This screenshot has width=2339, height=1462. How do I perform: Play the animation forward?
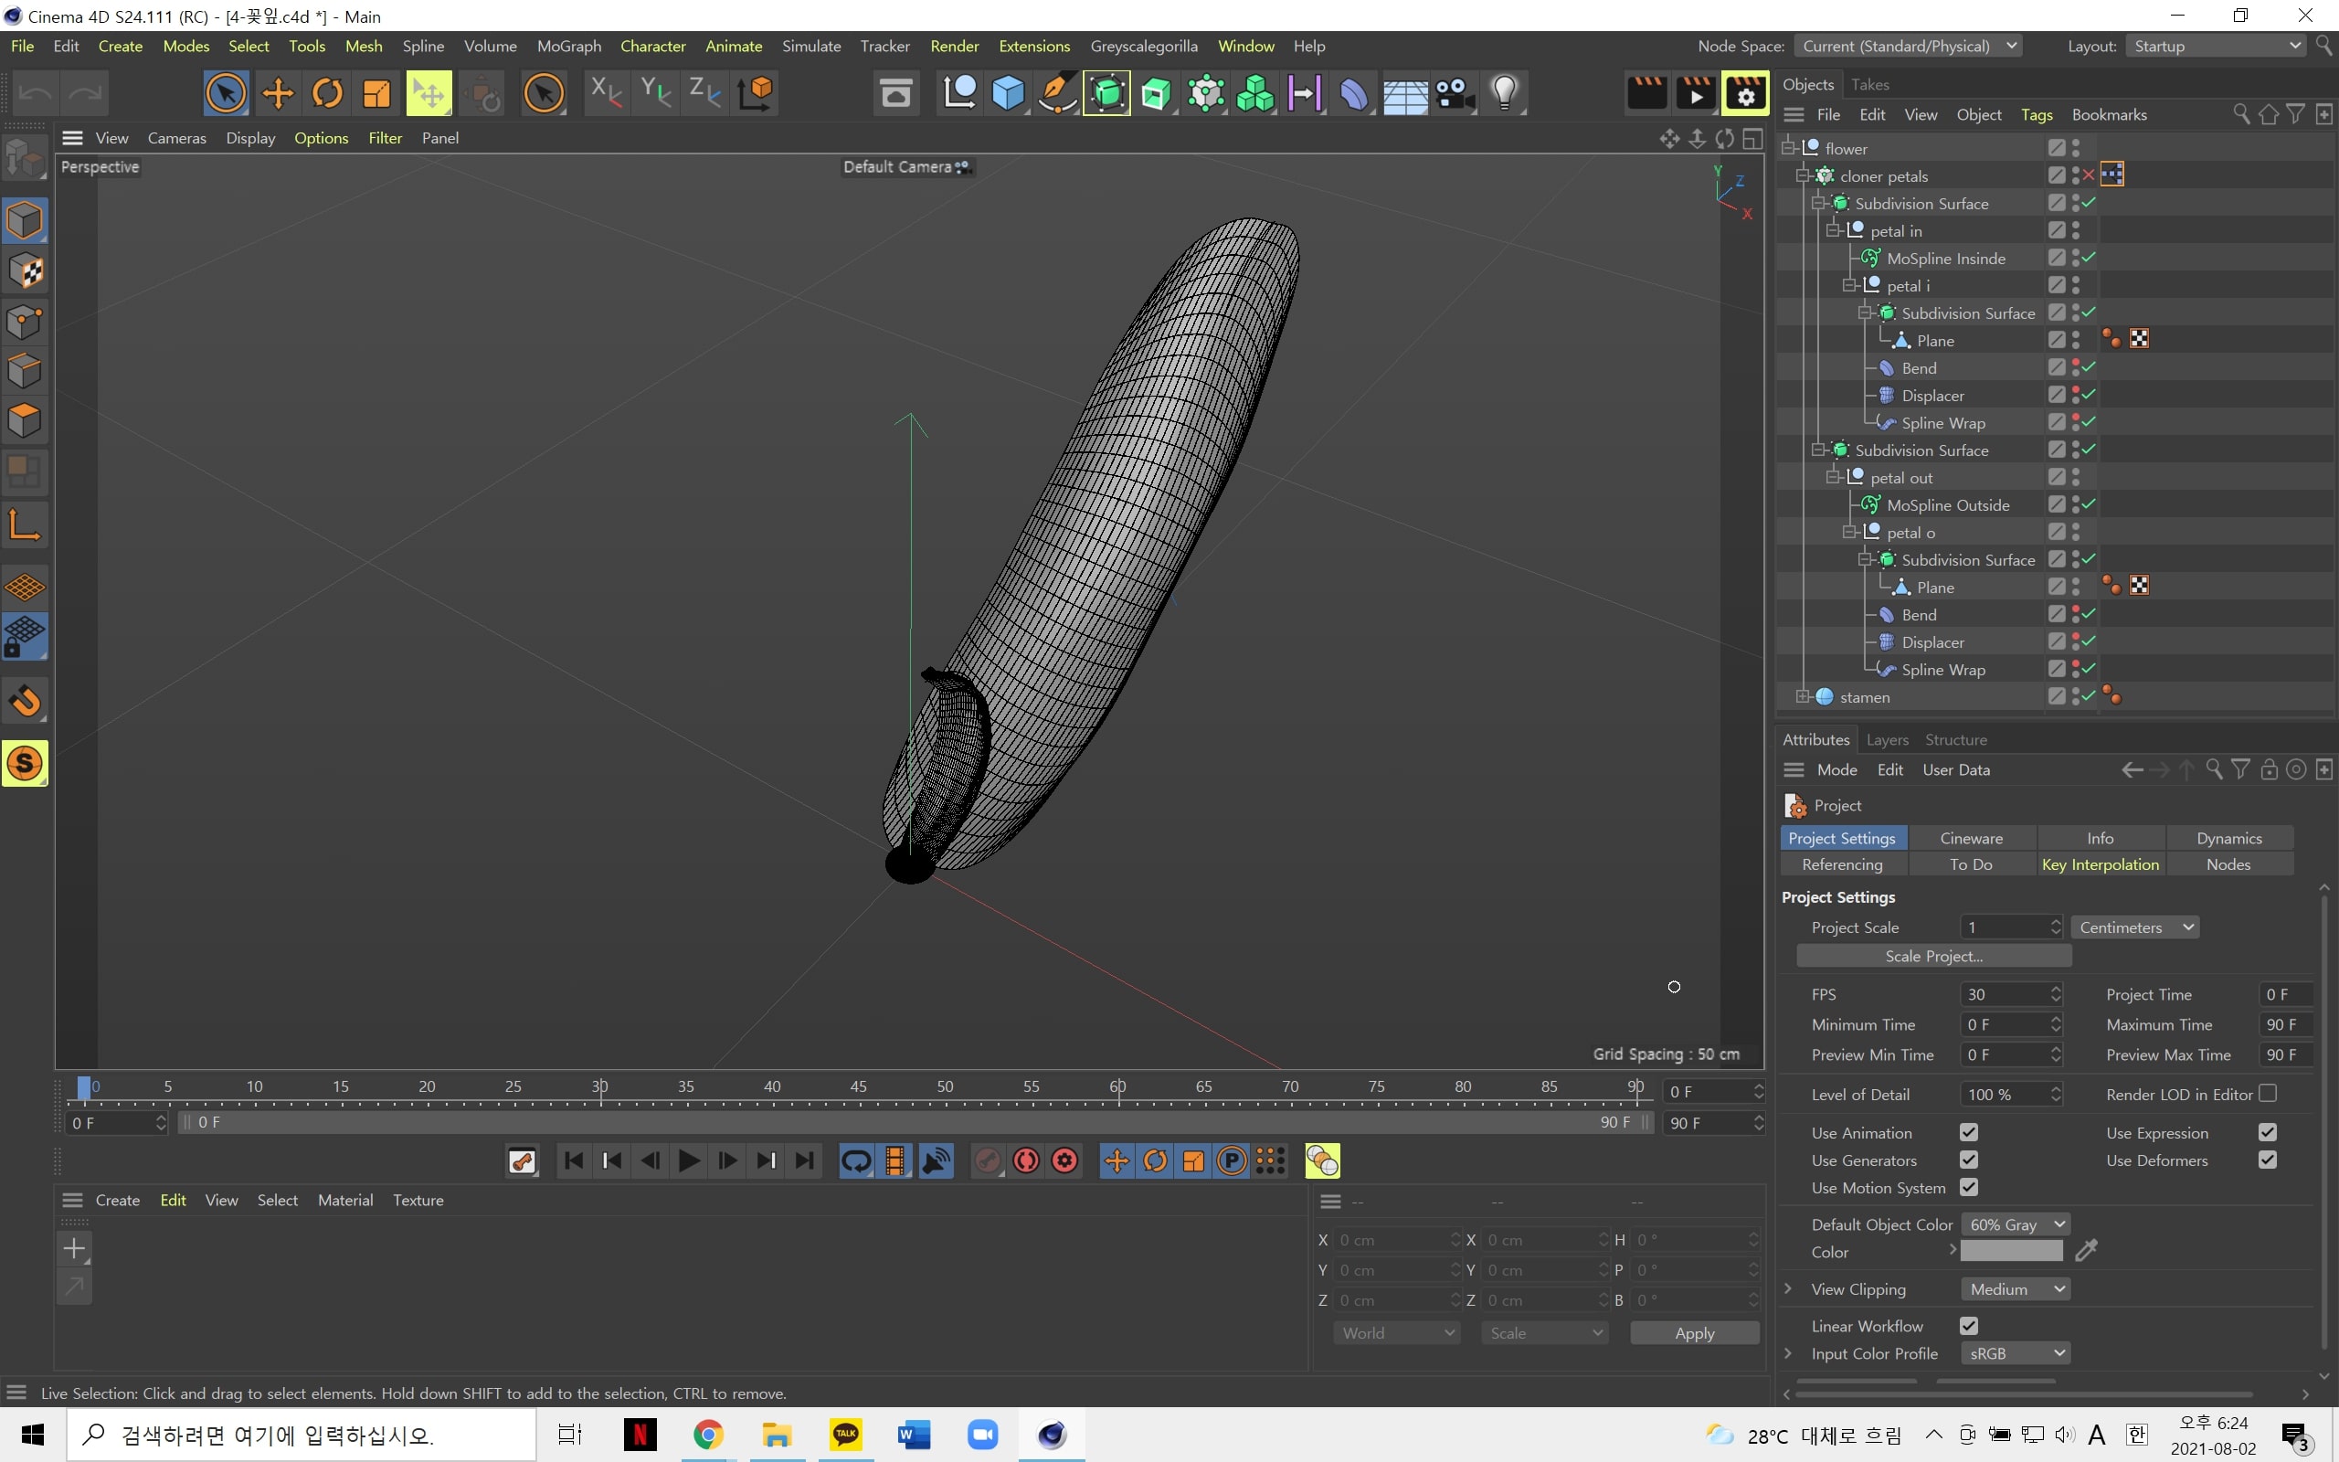point(688,1160)
